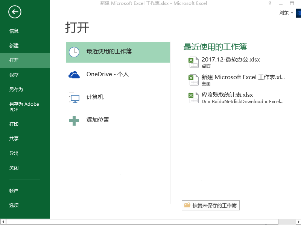Click 另存为 Adobe PDF option
301x225 pixels.
point(24,107)
